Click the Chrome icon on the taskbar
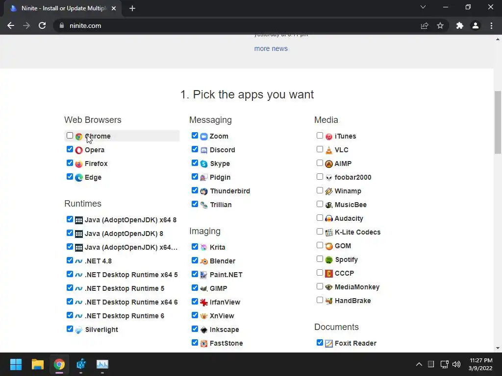 59,364
